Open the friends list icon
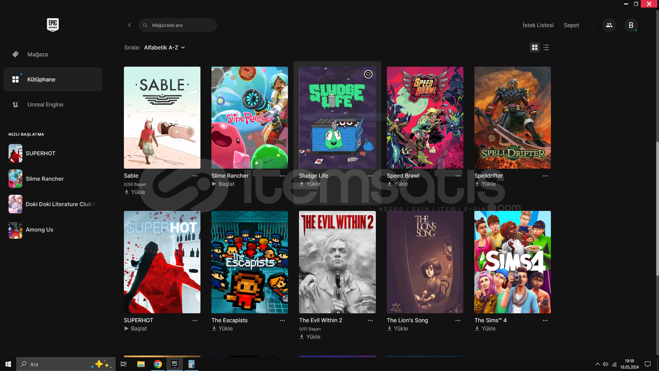 609,25
